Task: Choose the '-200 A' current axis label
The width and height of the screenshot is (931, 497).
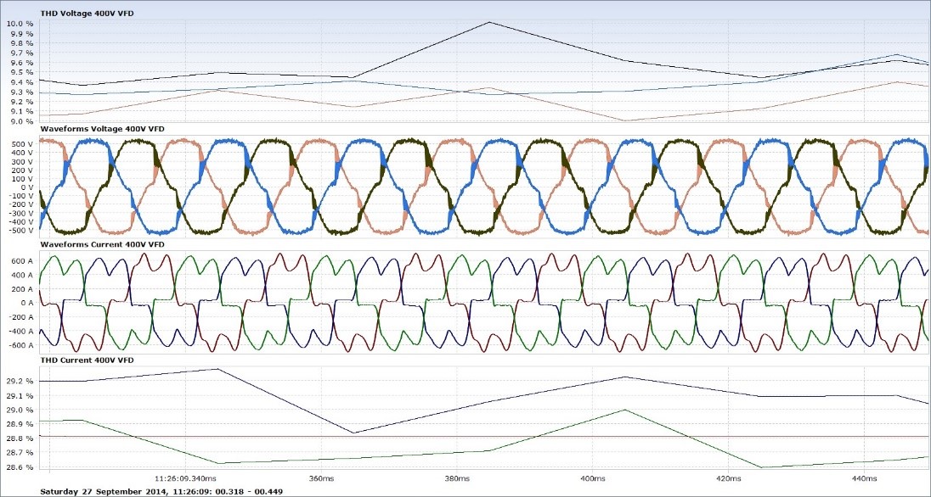Action: [20, 316]
